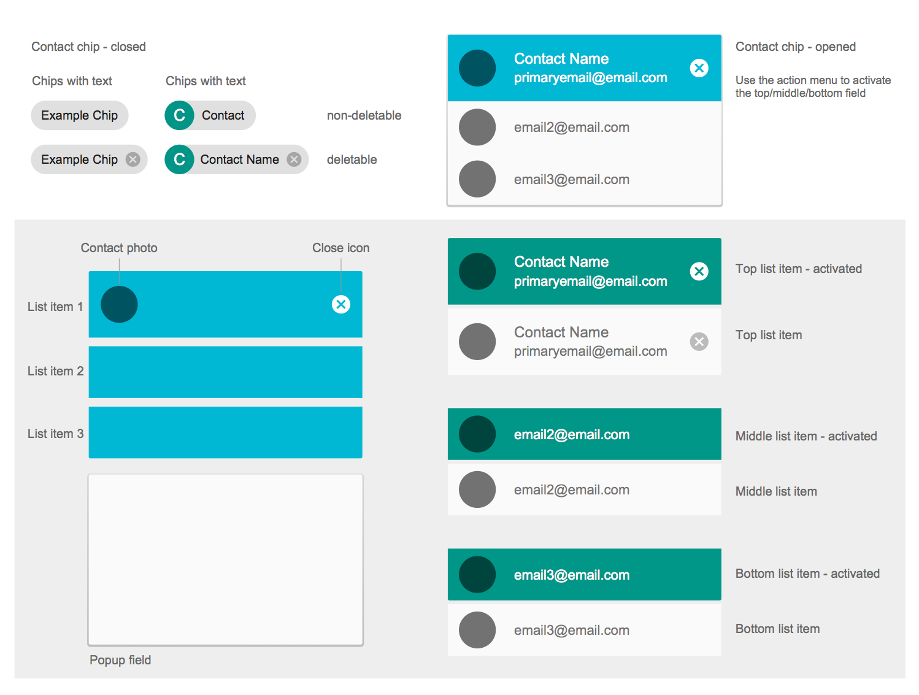Image resolution: width=919 pixels, height=695 pixels.
Task: Click the activated green email3@email.com item
Action: pyautogui.click(x=585, y=575)
